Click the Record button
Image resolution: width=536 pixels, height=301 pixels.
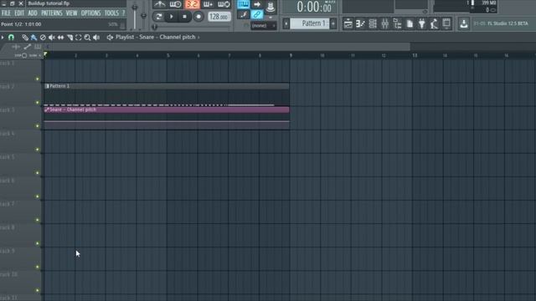coord(198,17)
